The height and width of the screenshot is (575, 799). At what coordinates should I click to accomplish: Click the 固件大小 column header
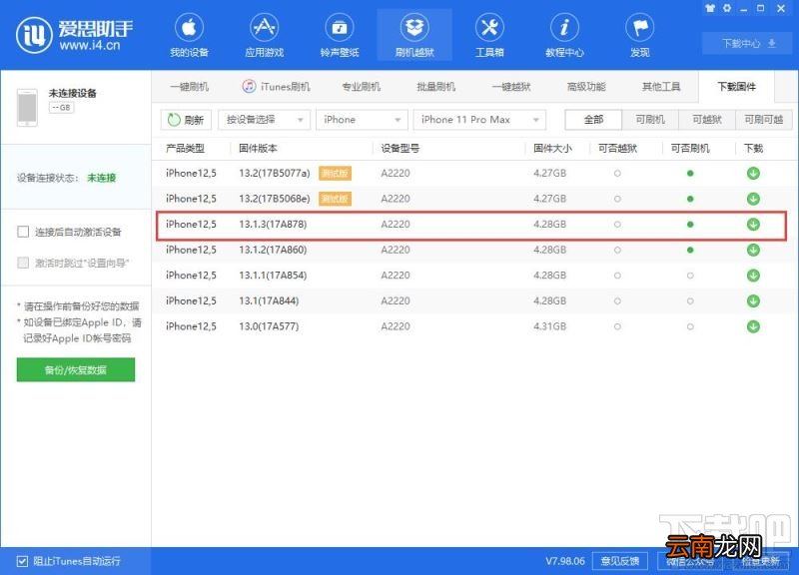coord(552,148)
